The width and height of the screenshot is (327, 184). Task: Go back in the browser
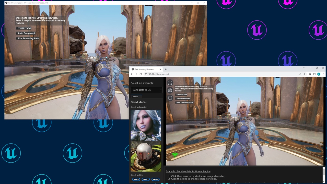pyautogui.click(x=132, y=74)
